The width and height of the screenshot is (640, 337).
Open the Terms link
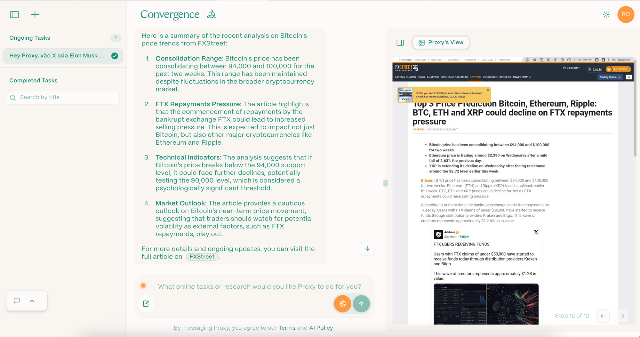click(x=287, y=328)
